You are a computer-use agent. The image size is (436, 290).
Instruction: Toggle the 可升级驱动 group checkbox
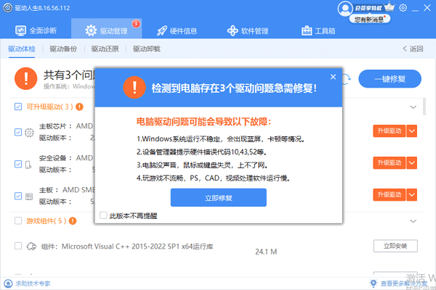coord(18,107)
